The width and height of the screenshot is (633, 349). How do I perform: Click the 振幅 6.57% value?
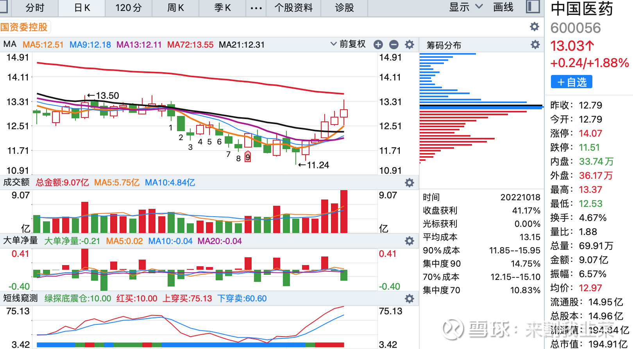593,274
